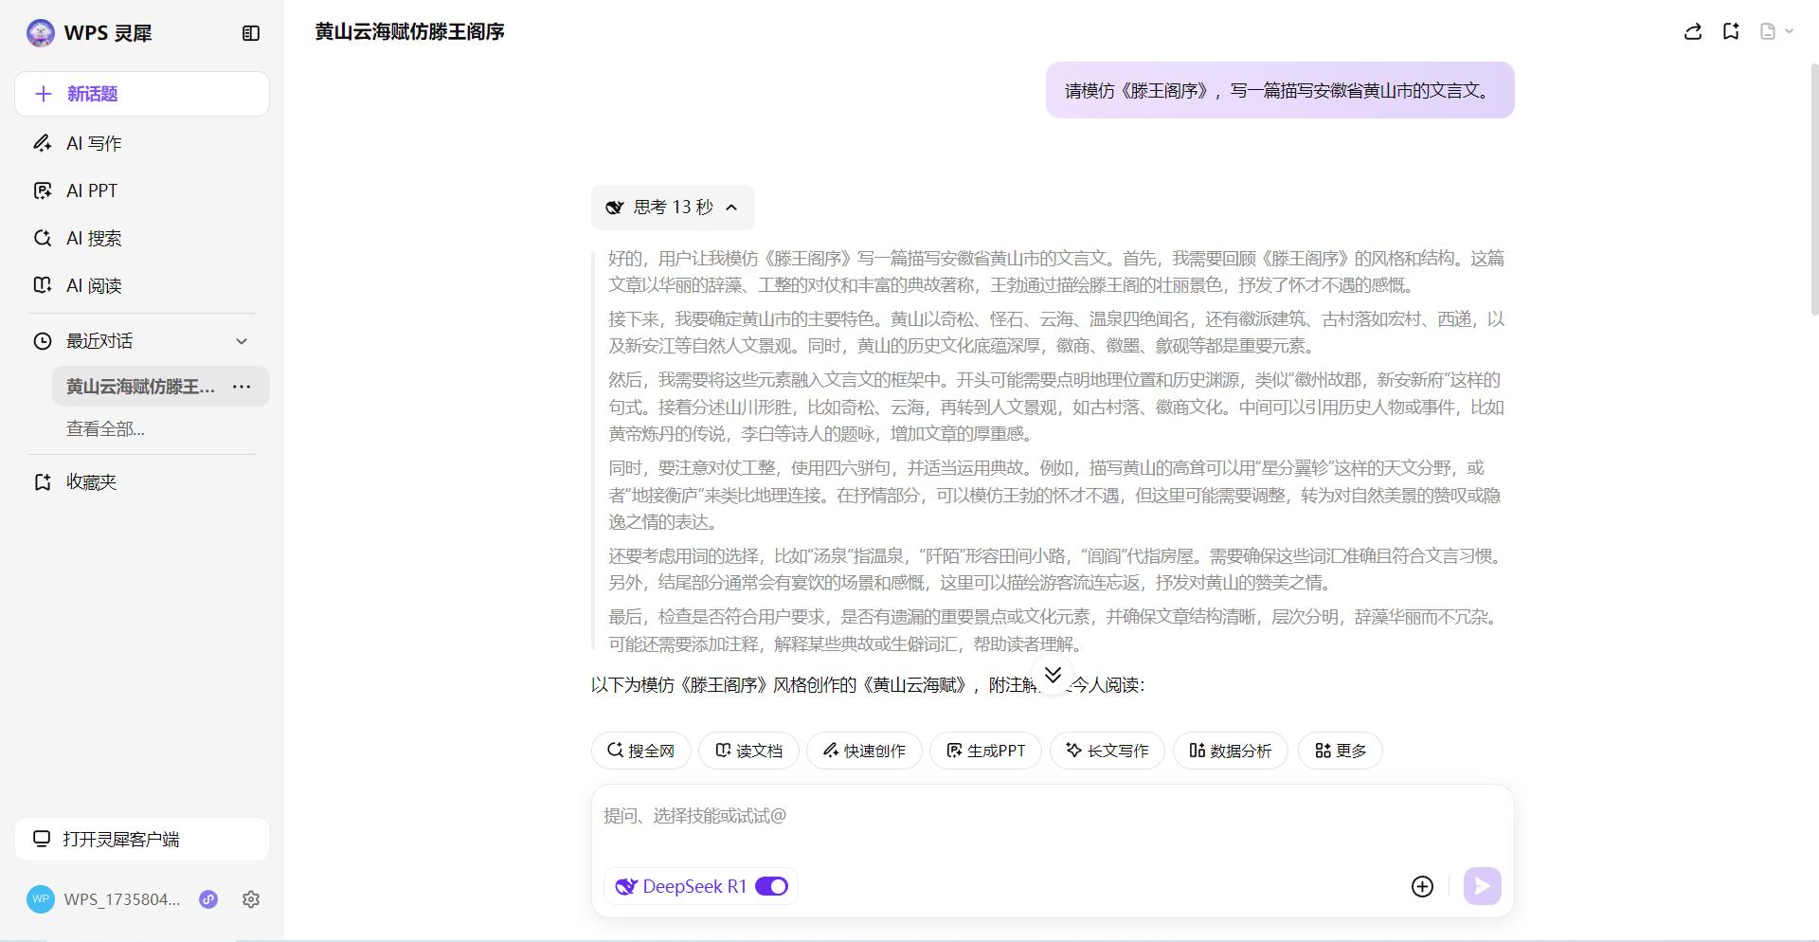Toggle the DeepSeek R1 switch off
Screen dimensions: 1819x942
[x=771, y=886]
